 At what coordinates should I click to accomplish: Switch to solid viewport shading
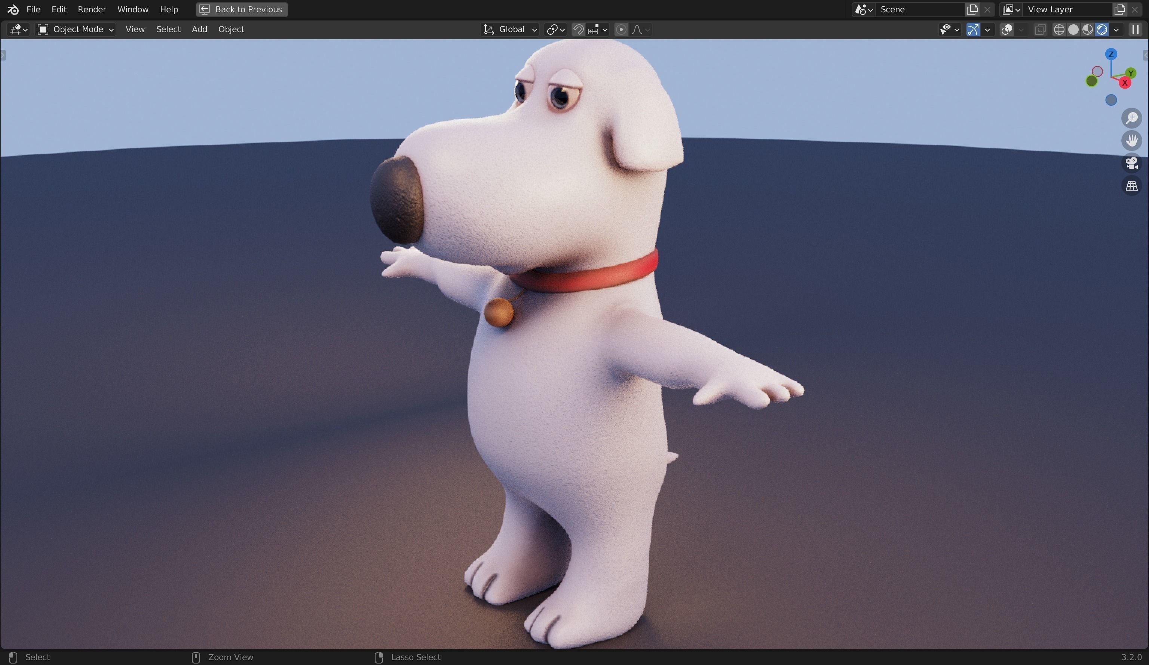(x=1073, y=30)
